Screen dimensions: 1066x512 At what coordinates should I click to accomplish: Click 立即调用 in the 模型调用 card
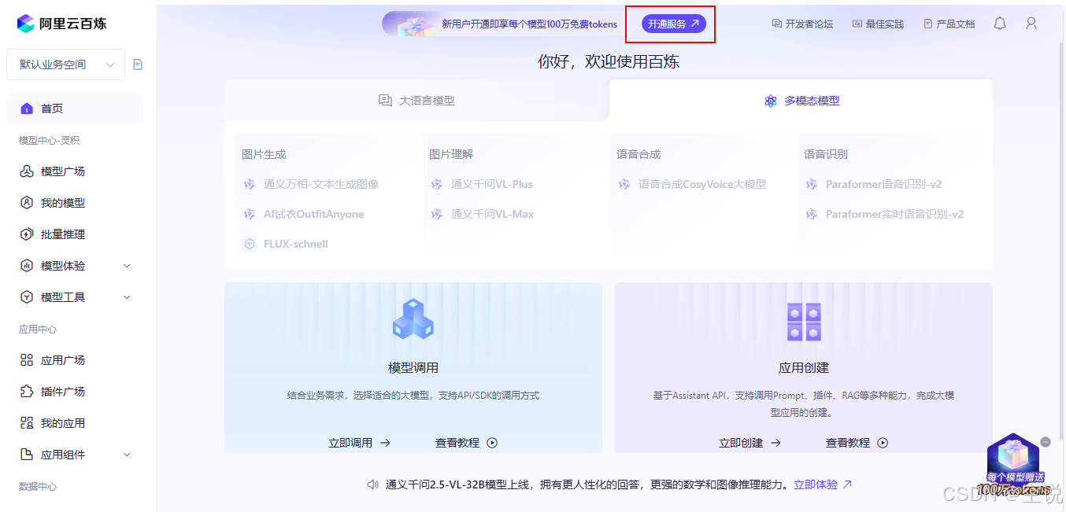359,443
